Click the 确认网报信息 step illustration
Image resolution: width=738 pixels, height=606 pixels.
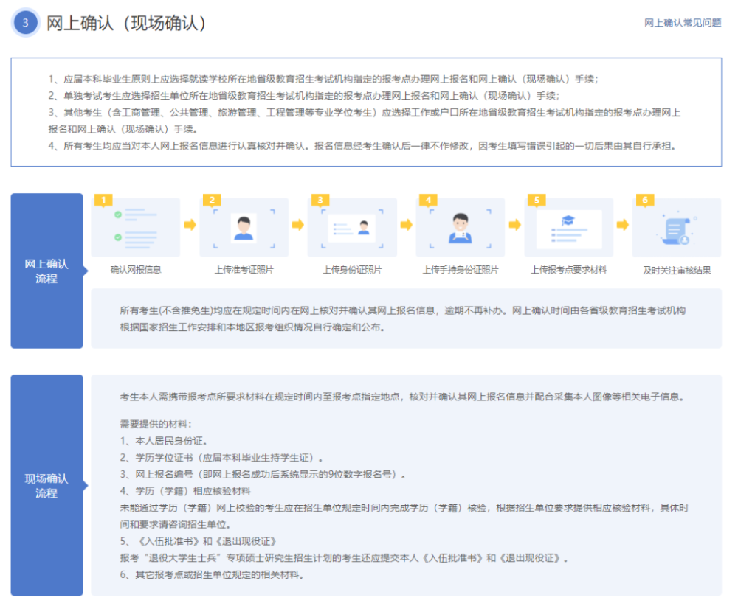(x=136, y=228)
